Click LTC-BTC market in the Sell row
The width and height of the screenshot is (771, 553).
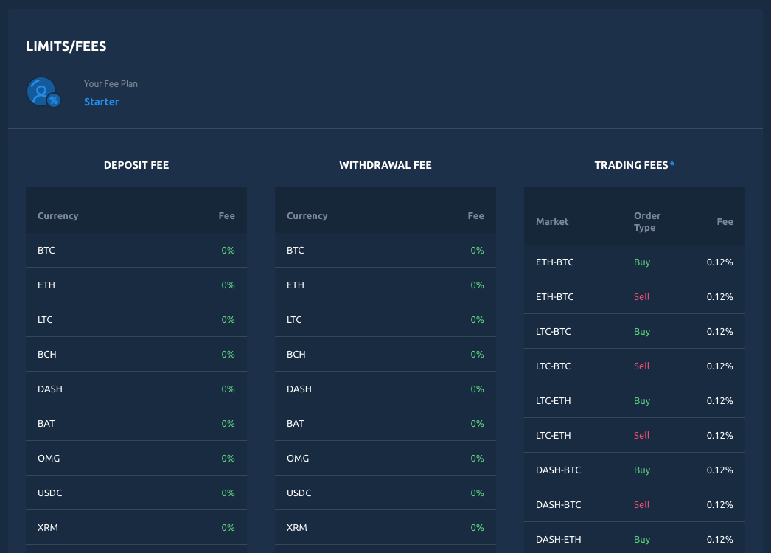tap(553, 366)
